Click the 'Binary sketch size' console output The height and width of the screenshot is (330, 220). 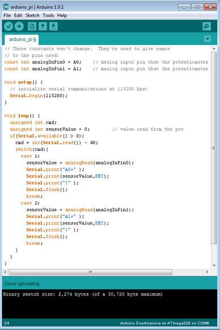pos(83,294)
